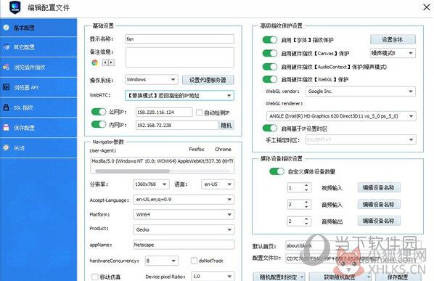
Task: Click the 关闭 sidebar icon
Action: (6, 147)
